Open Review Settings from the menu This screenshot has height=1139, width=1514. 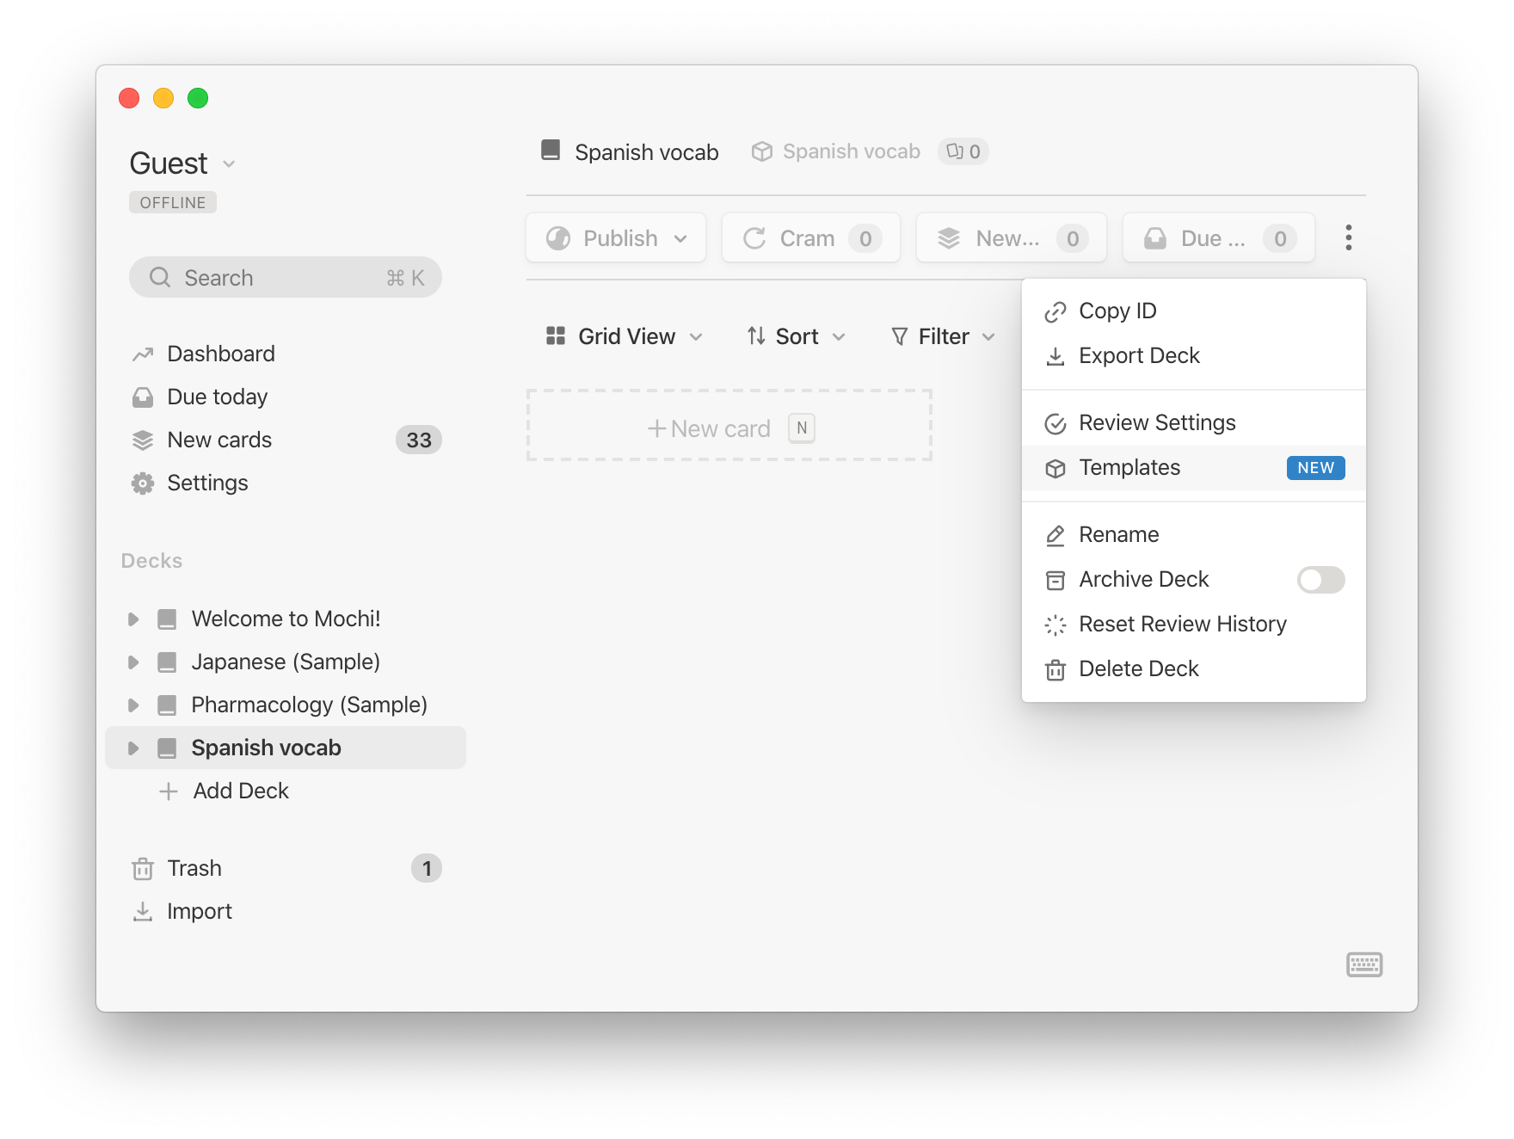coord(1194,423)
